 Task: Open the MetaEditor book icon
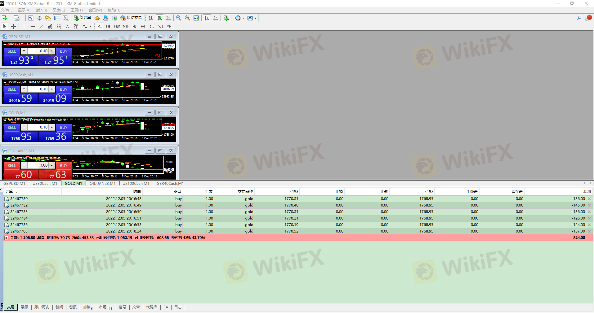tap(97, 18)
